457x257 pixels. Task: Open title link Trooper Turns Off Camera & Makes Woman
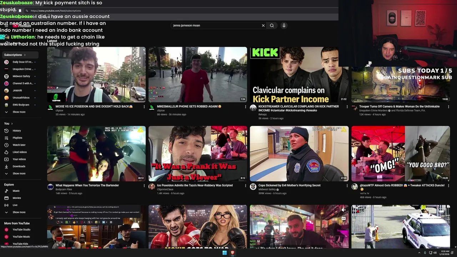pos(400,106)
